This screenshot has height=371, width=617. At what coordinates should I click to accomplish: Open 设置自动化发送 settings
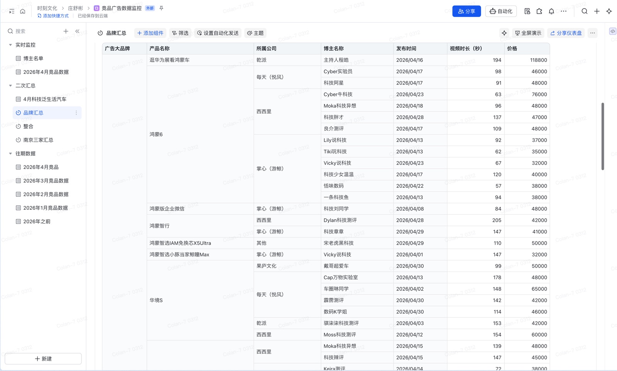pos(218,33)
